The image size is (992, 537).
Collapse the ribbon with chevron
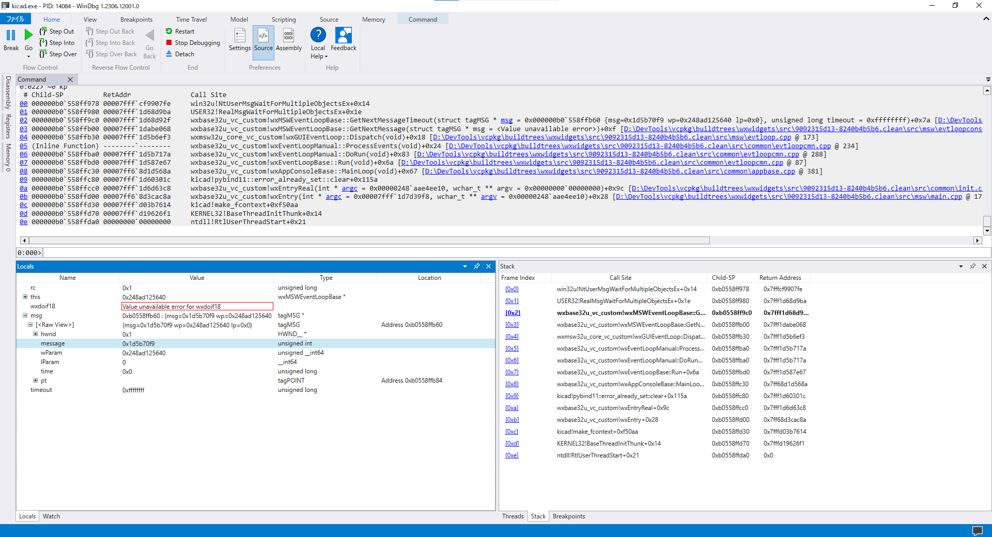pos(986,19)
